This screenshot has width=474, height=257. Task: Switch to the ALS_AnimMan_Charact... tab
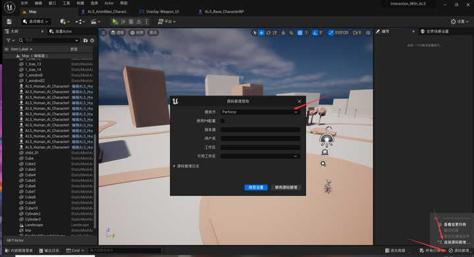click(105, 11)
